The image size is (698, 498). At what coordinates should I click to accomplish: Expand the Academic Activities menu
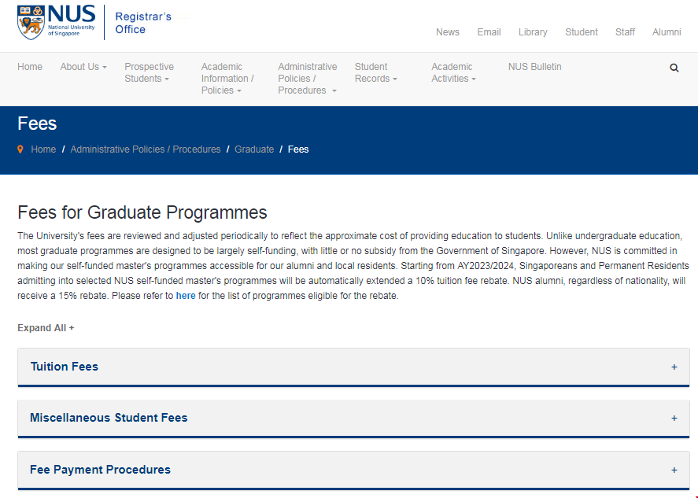click(x=452, y=72)
